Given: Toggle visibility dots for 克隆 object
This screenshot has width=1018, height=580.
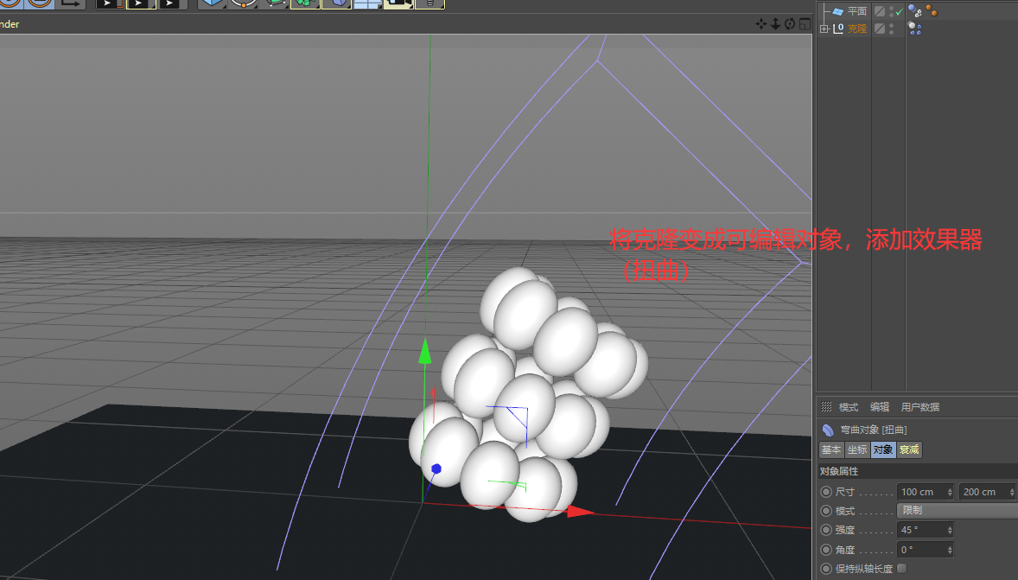Looking at the screenshot, I should pyautogui.click(x=892, y=29).
